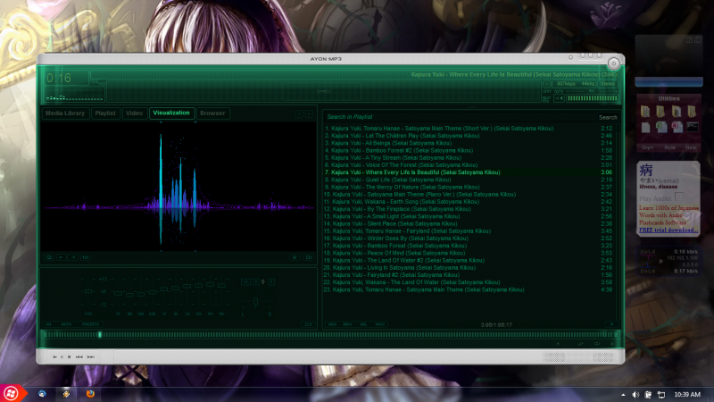Focus the Search in Playlist field
The width and height of the screenshot is (714, 402).
point(460,117)
